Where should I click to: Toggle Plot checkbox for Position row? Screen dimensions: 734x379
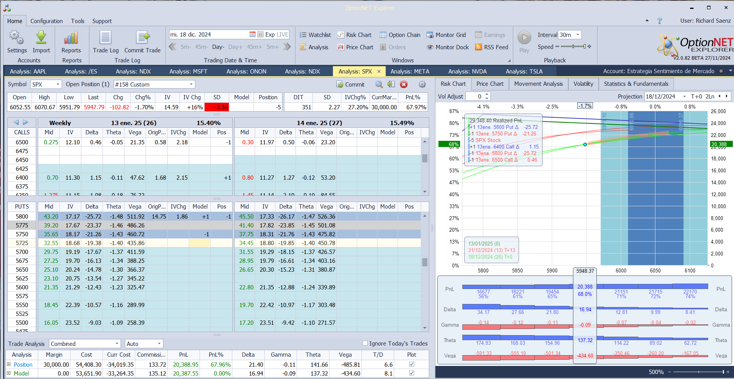[x=412, y=364]
